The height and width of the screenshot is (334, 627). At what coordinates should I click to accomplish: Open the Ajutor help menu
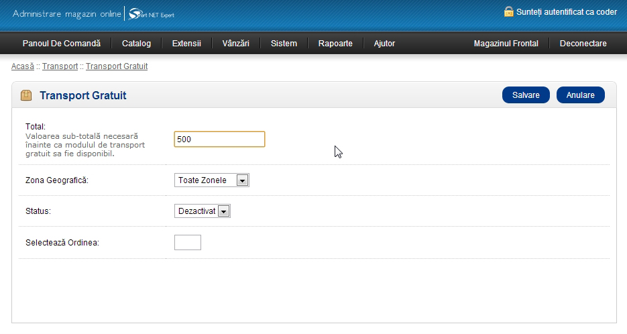(384, 44)
